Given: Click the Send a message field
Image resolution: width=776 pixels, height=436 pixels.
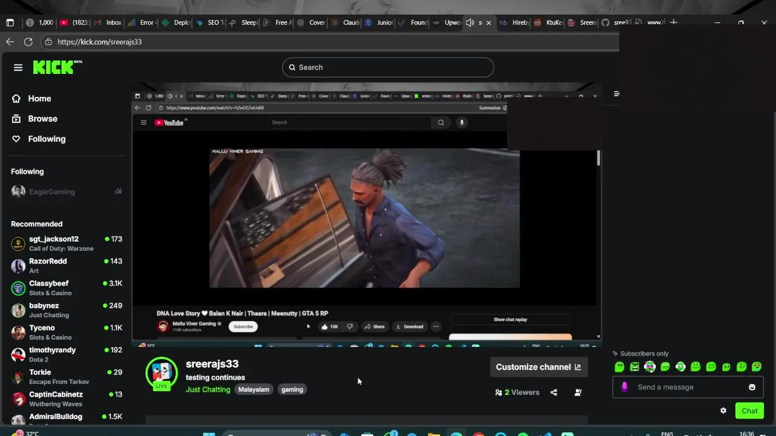Looking at the screenshot, I should point(688,387).
